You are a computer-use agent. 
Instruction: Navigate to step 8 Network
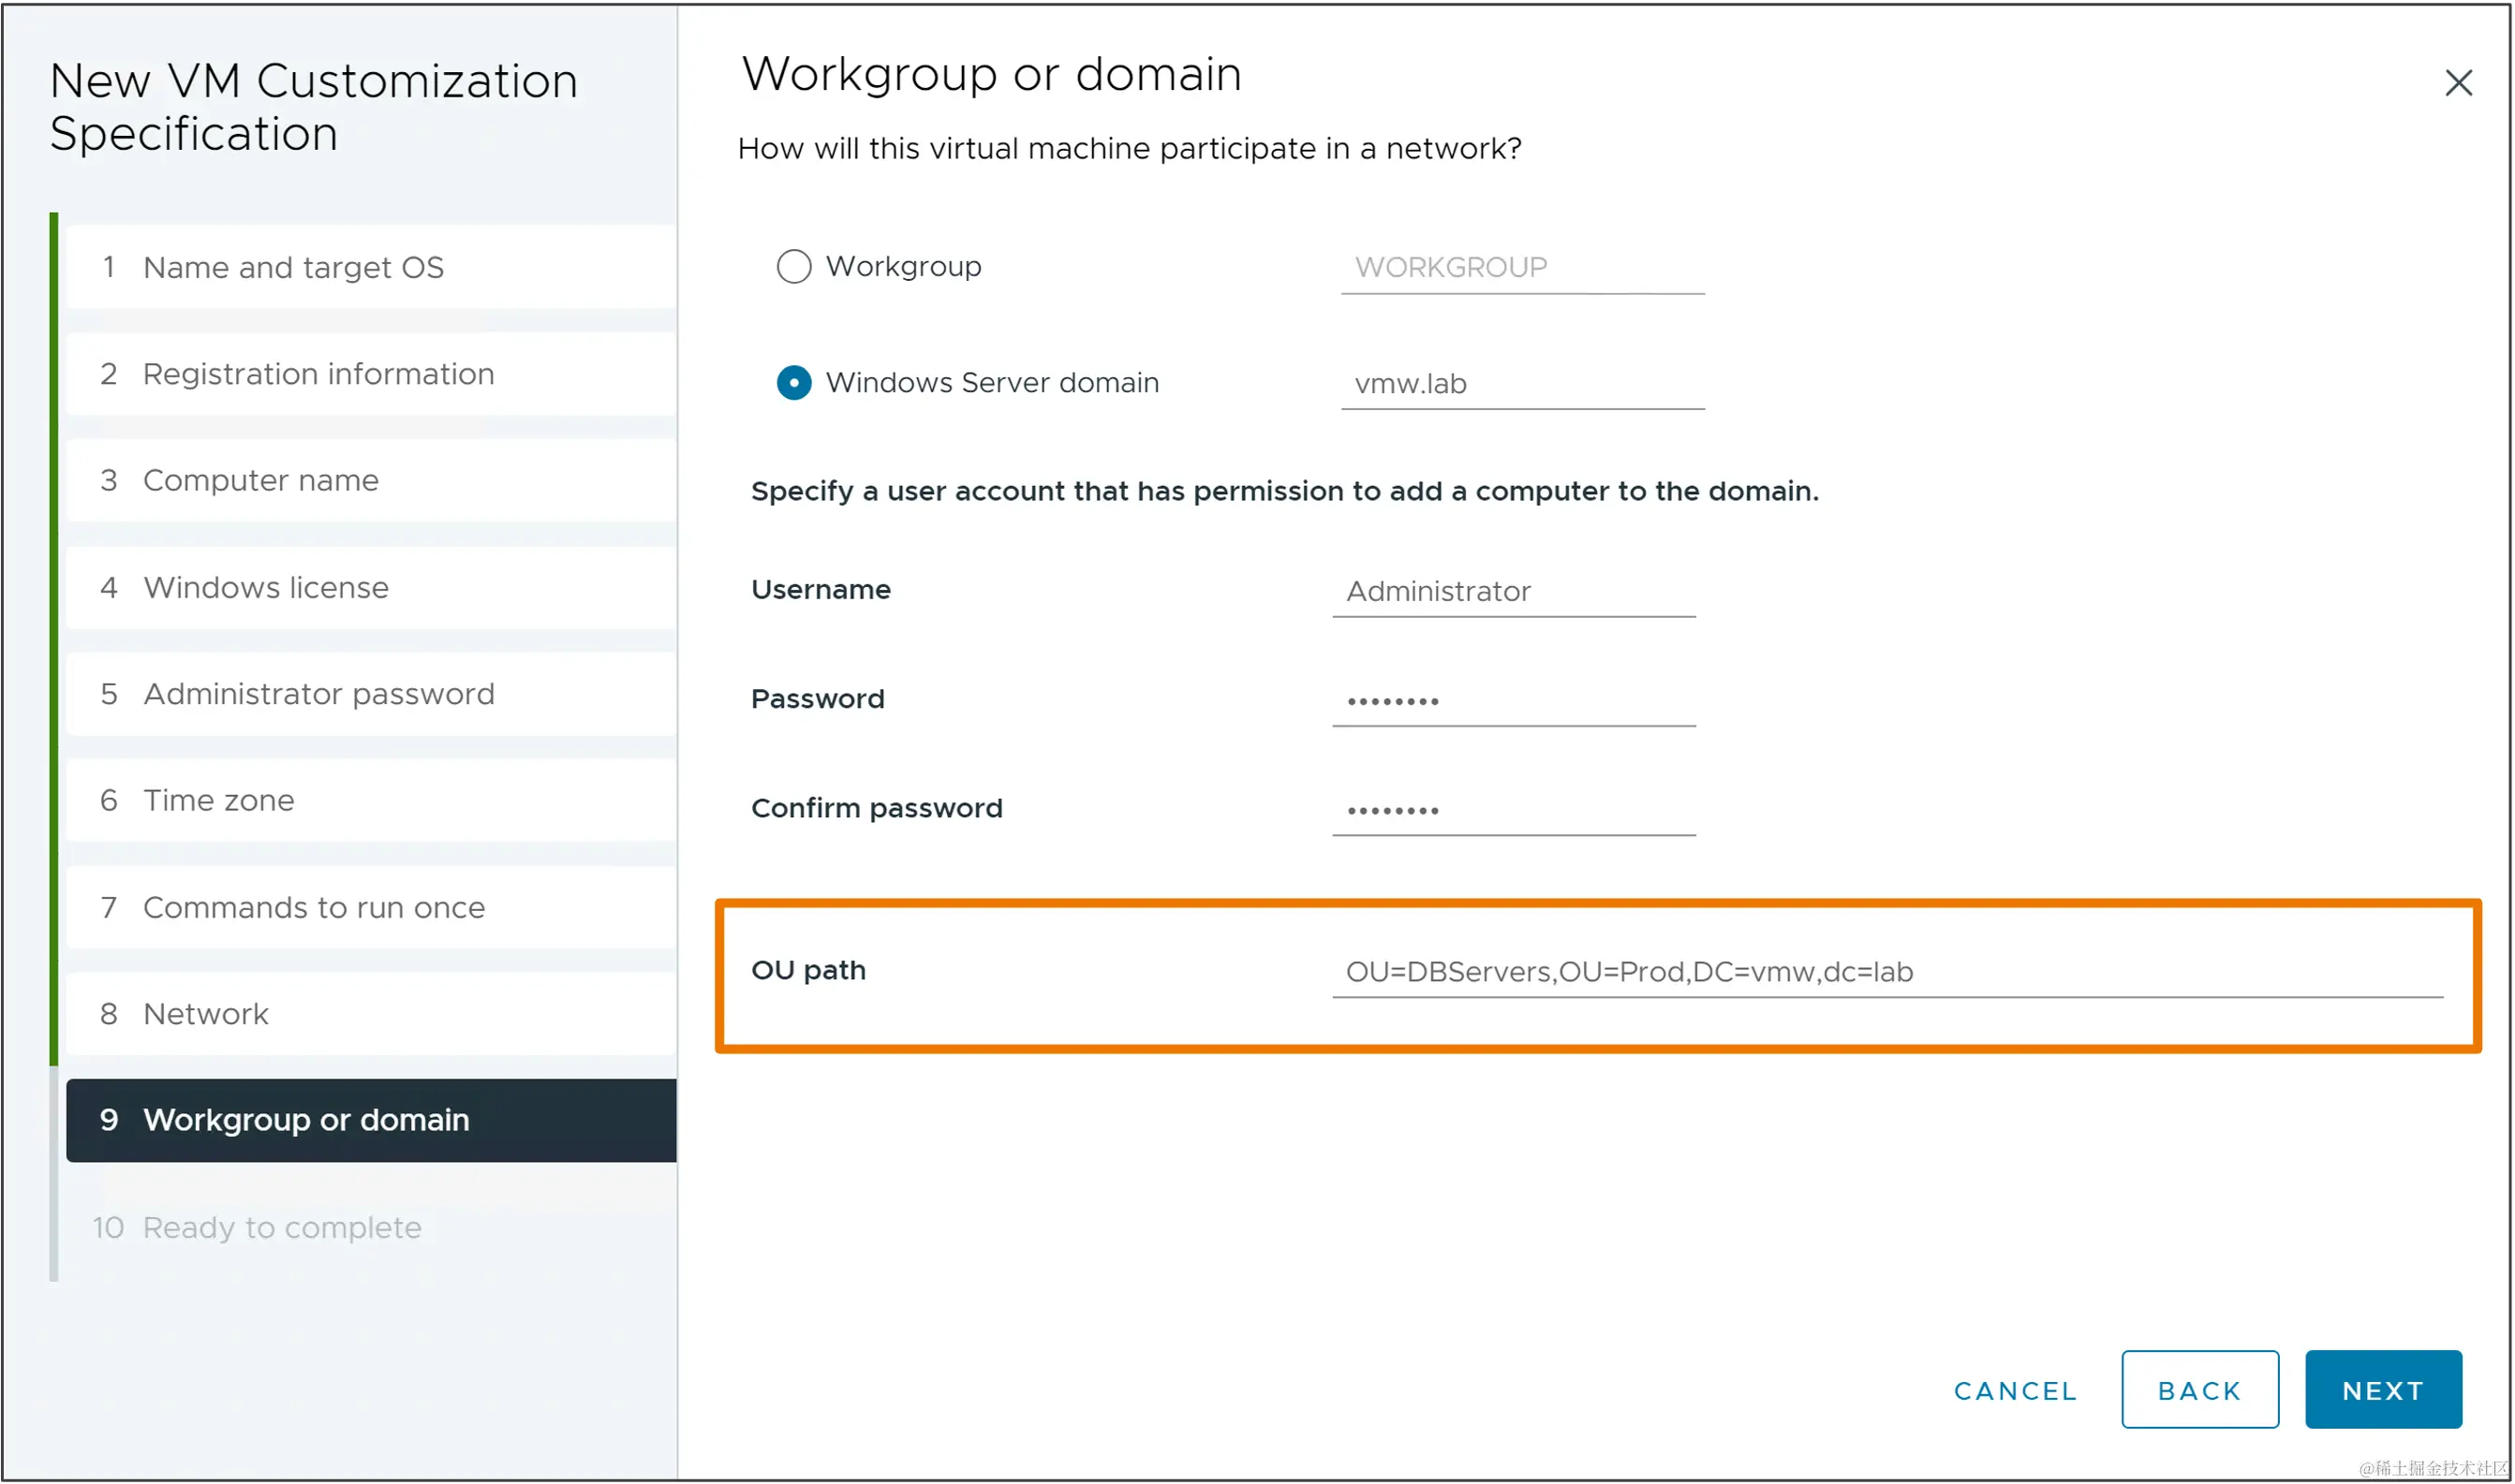coord(205,1014)
